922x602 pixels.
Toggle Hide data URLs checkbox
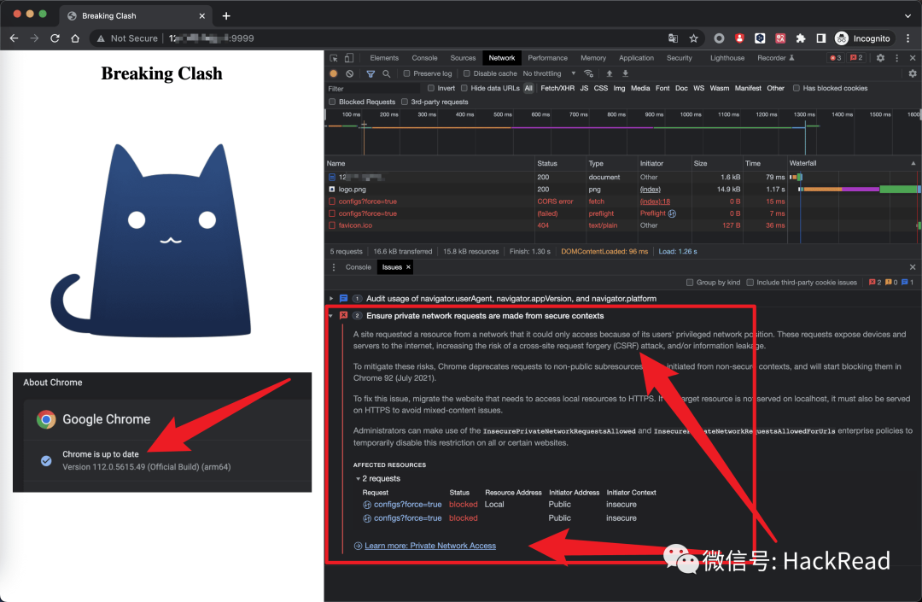[x=464, y=88]
